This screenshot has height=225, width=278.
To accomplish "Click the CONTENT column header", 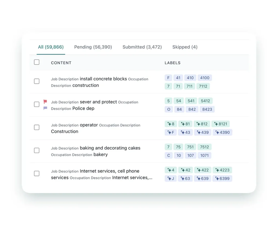I will 61,63.
